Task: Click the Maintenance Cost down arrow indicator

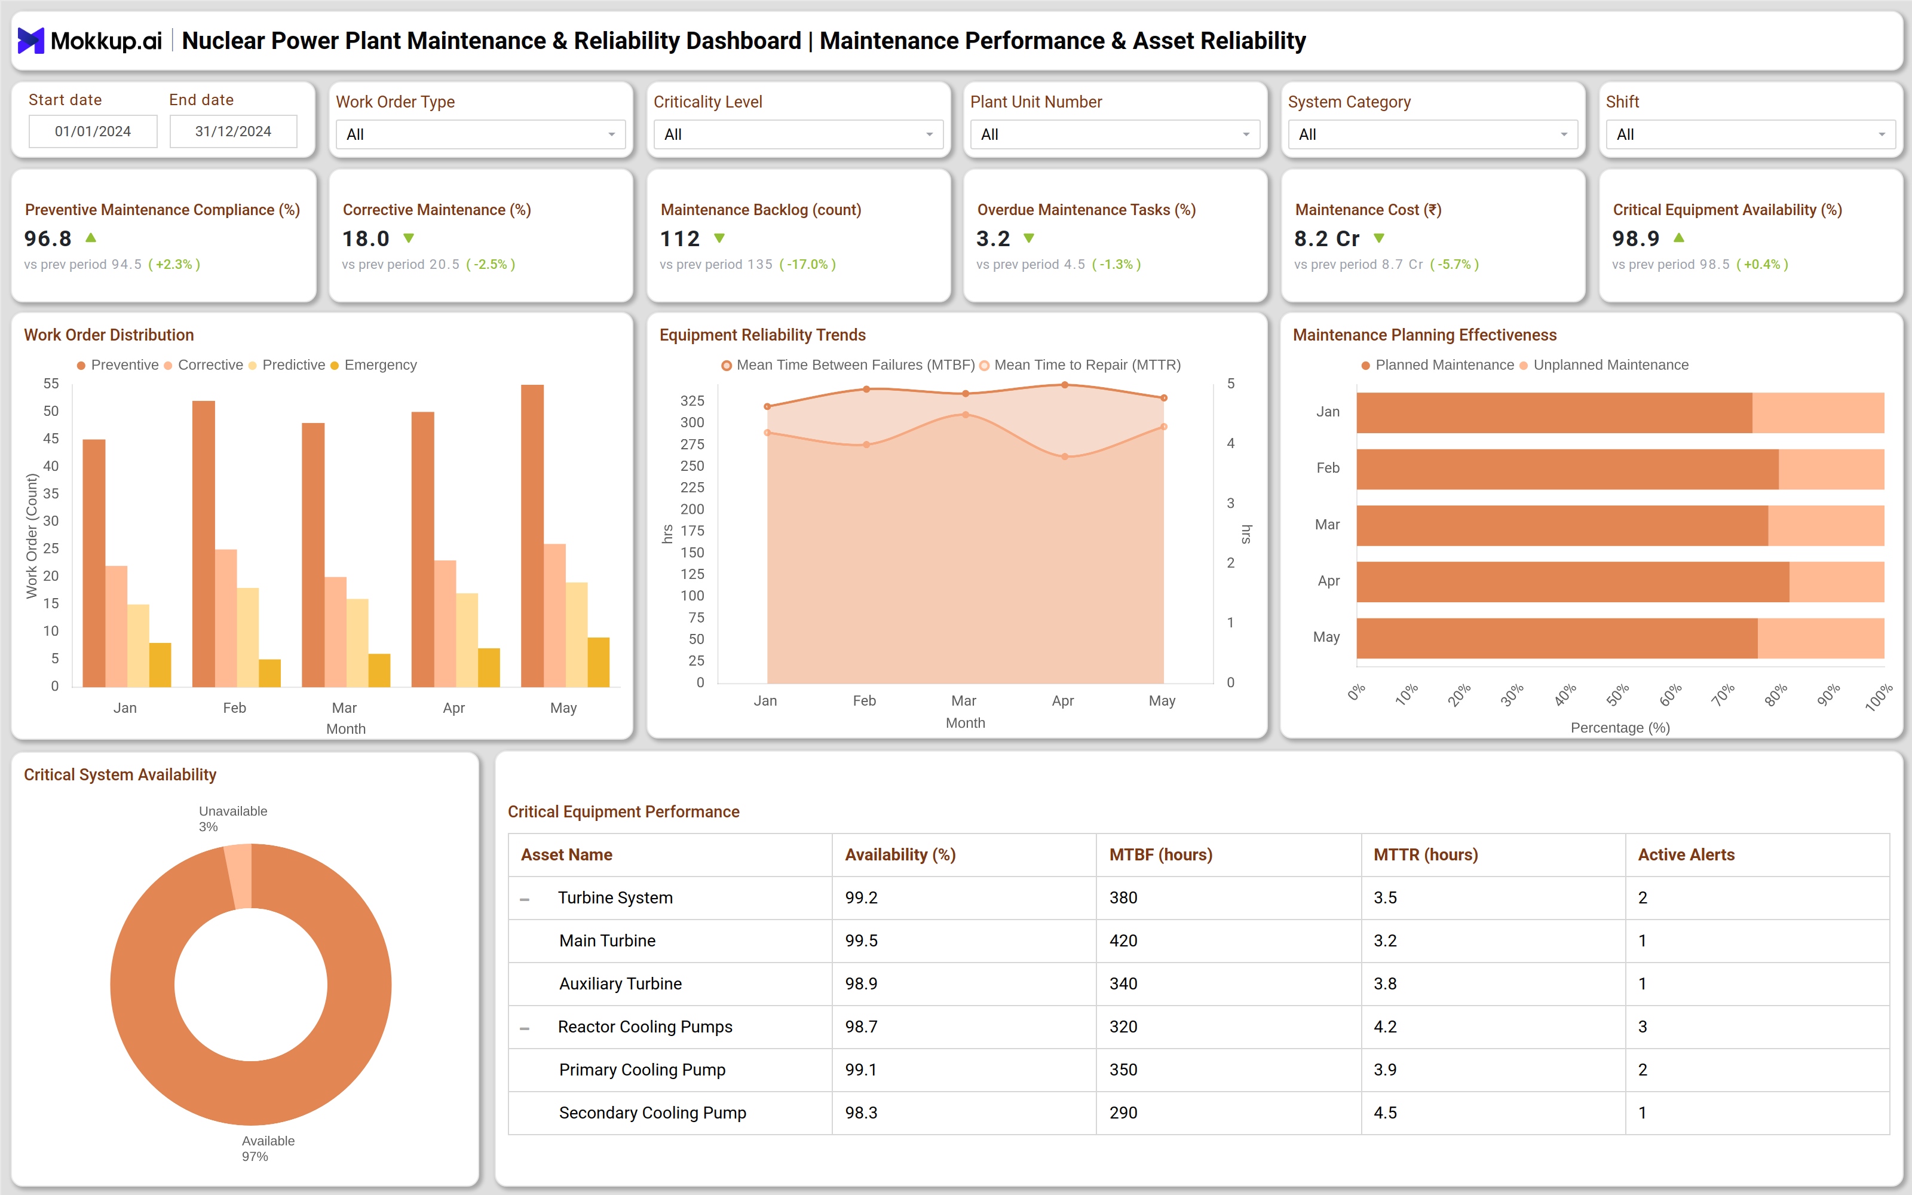Action: coord(1378,238)
